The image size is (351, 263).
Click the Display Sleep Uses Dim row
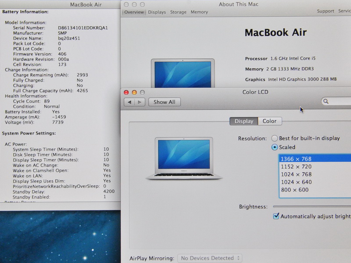[x=62, y=181]
